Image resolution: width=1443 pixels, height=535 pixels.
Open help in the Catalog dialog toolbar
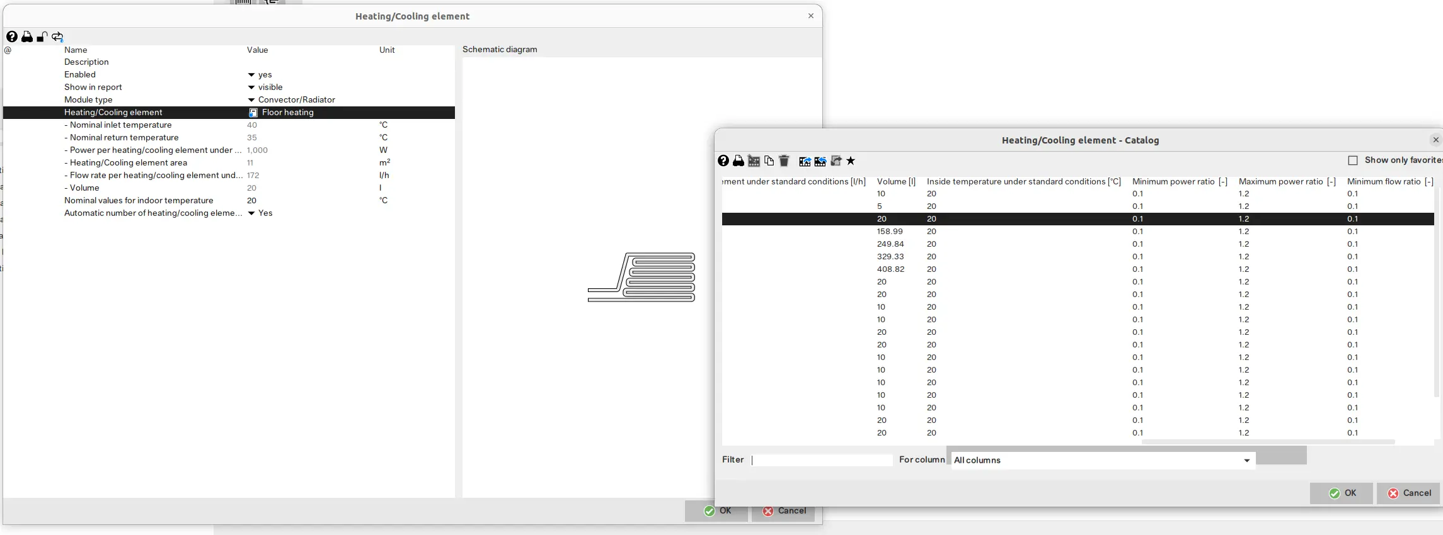pyautogui.click(x=723, y=161)
